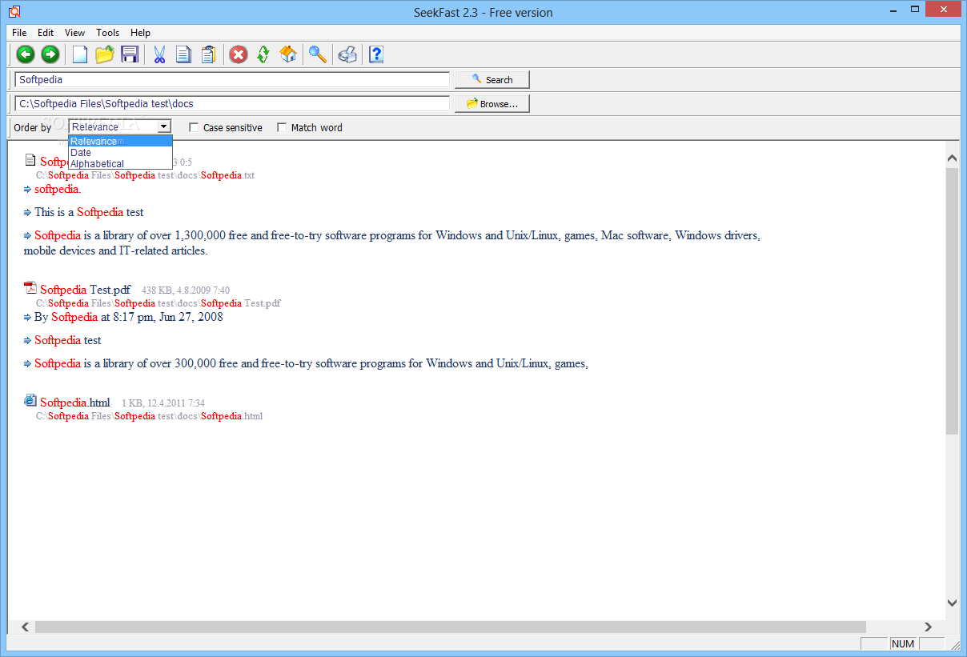Open the View menu
This screenshot has width=967, height=657.
coord(74,33)
